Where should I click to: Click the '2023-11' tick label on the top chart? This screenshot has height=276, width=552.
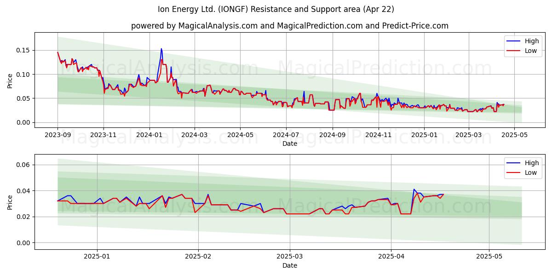(x=103, y=135)
